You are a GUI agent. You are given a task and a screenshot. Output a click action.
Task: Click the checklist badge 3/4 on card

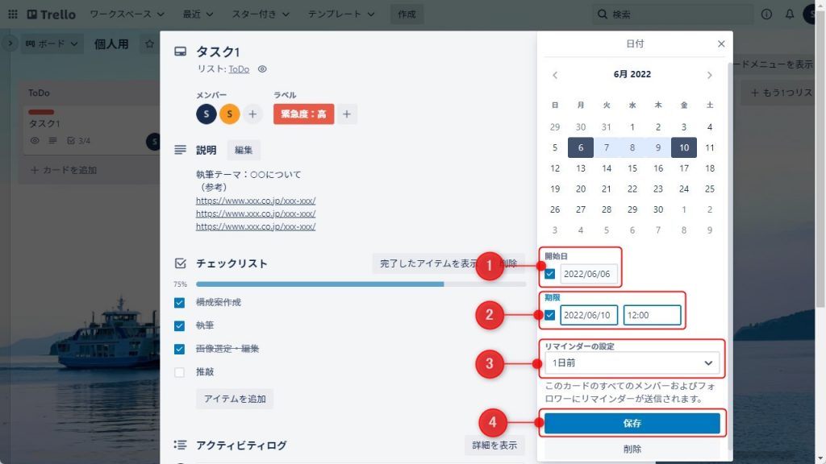(x=79, y=140)
